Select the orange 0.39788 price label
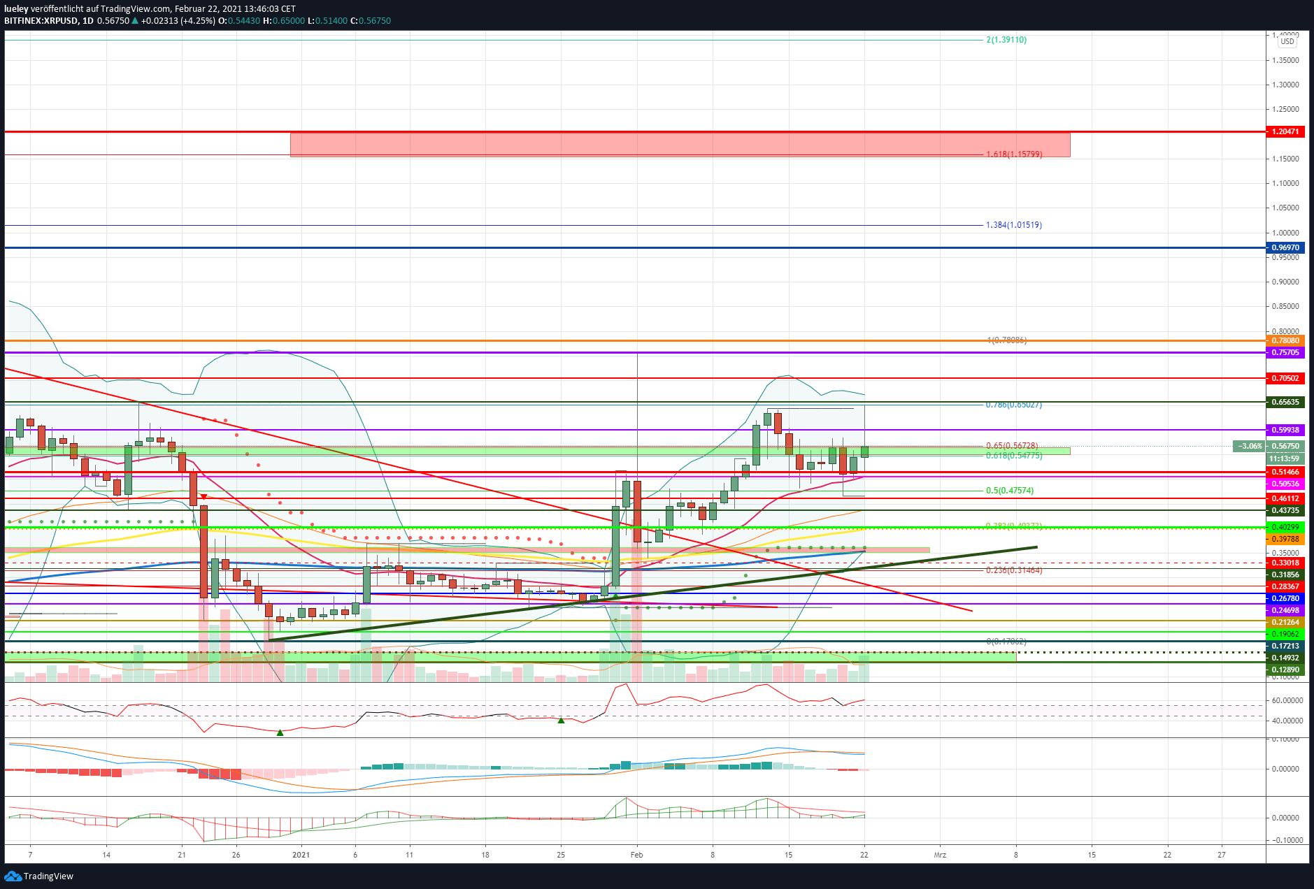The height and width of the screenshot is (889, 1314). point(1285,539)
